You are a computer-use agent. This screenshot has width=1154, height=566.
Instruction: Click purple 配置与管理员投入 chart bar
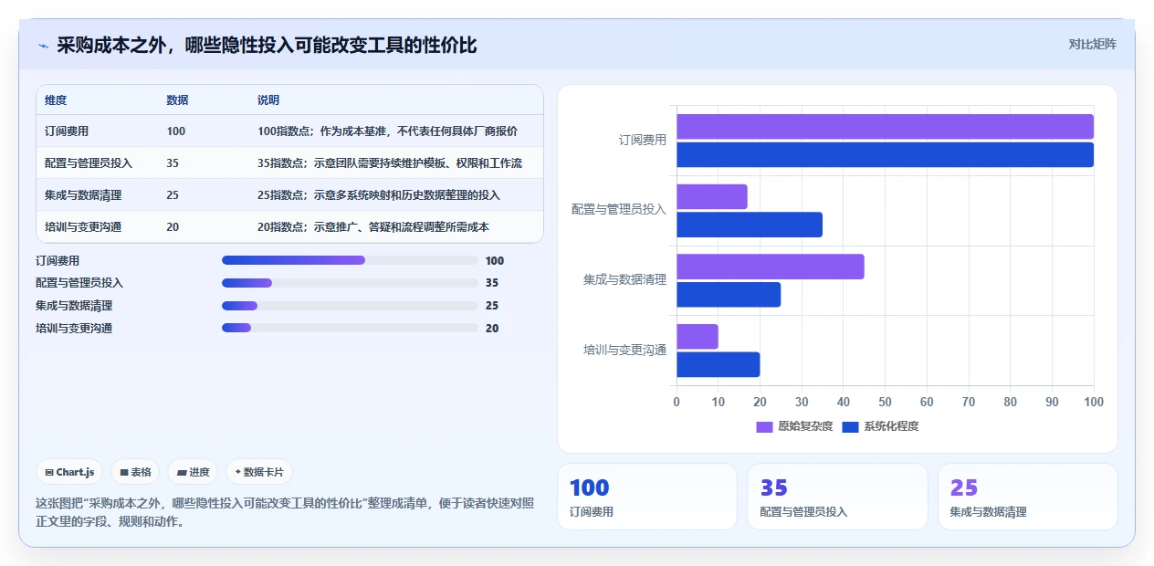pyautogui.click(x=712, y=196)
